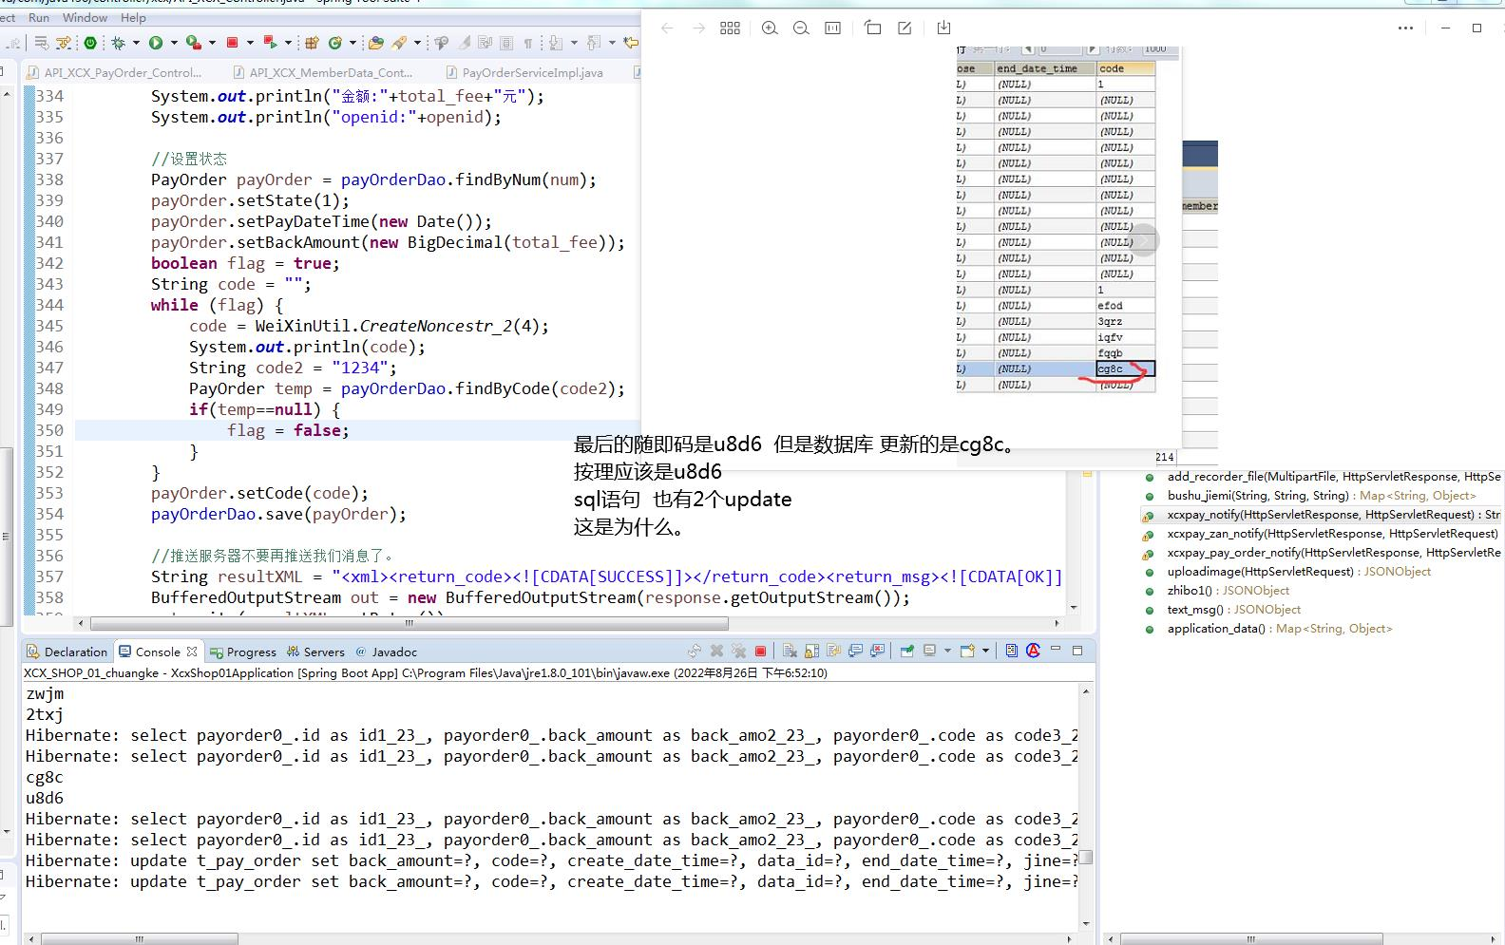Screen dimensions: 1505x945
Task: Open the Stop button dropdown arrow
Action: click(250, 43)
